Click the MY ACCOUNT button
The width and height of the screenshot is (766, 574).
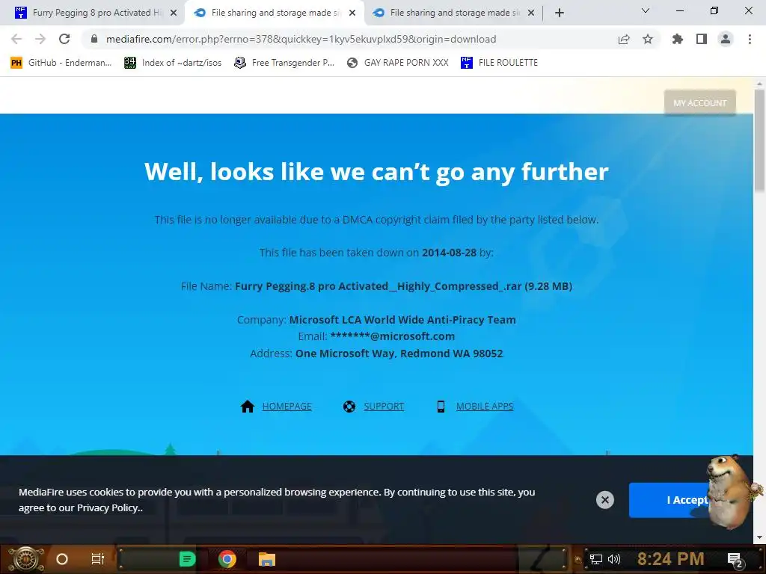pyautogui.click(x=699, y=103)
